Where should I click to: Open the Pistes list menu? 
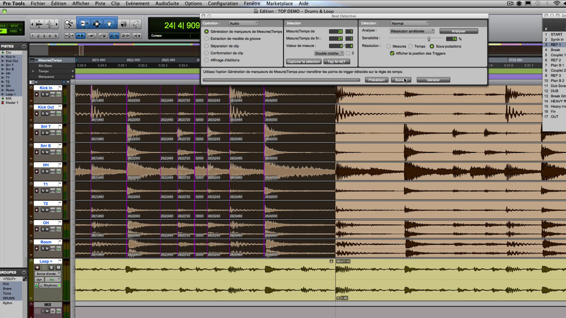tap(25, 46)
